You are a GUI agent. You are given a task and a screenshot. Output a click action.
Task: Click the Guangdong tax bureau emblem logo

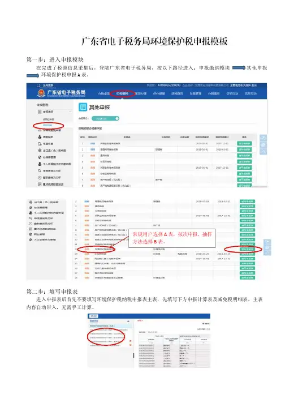click(41, 93)
